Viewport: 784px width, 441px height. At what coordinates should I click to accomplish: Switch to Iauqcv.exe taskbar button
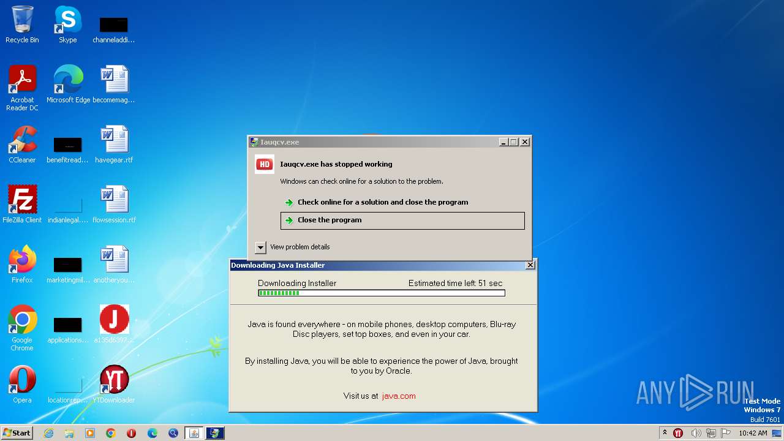tap(215, 433)
